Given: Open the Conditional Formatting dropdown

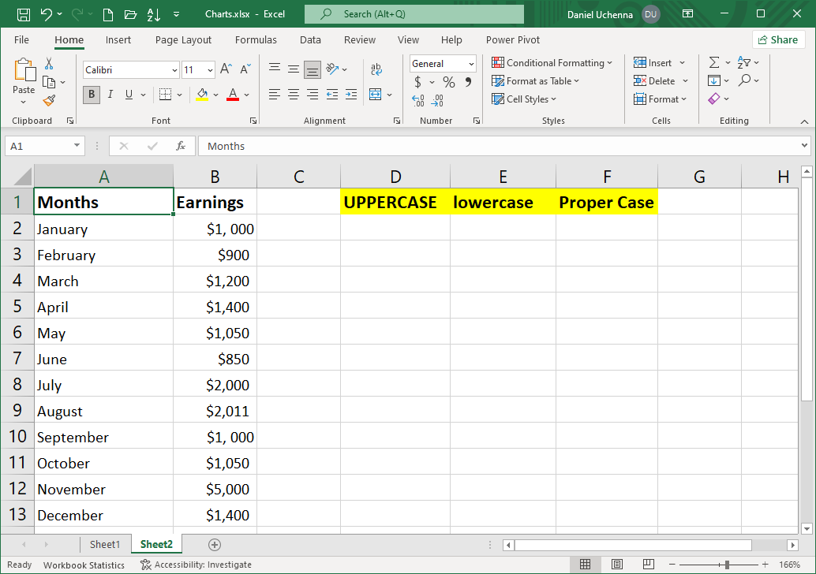Looking at the screenshot, I should (552, 63).
